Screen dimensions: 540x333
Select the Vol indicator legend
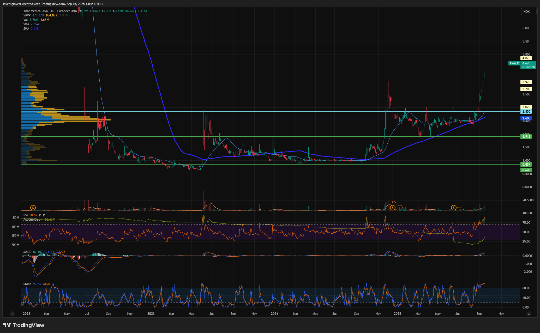click(x=26, y=20)
